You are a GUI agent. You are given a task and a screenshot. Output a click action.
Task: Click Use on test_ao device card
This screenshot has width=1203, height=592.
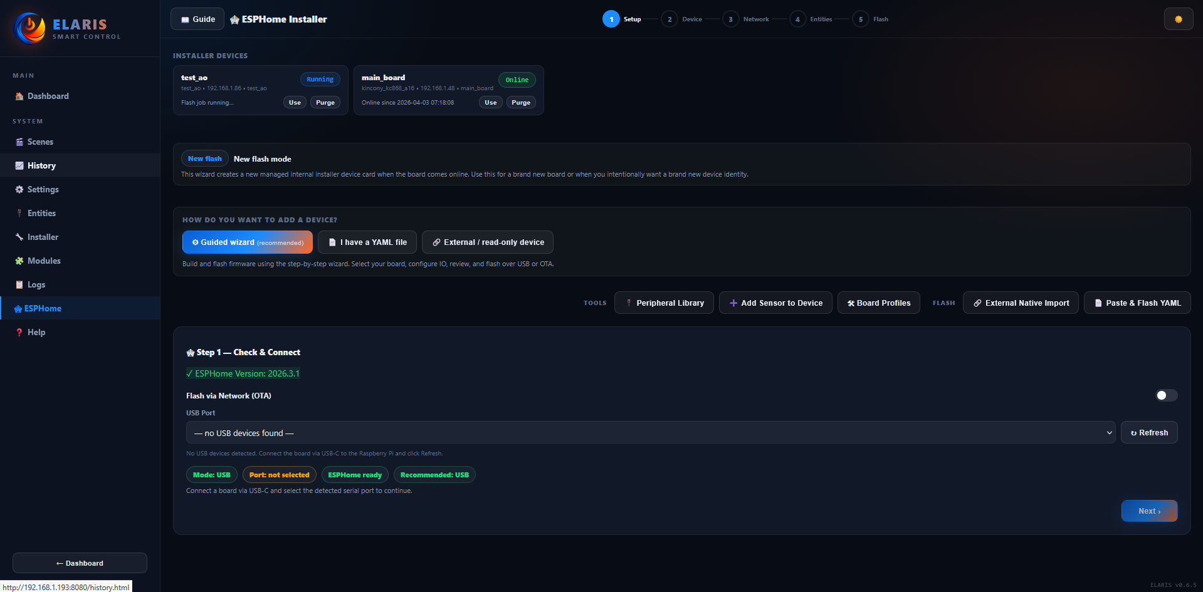click(295, 102)
